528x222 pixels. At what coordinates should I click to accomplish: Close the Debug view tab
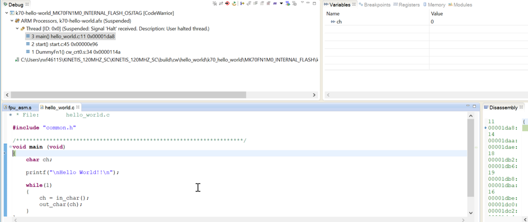pos(28,4)
